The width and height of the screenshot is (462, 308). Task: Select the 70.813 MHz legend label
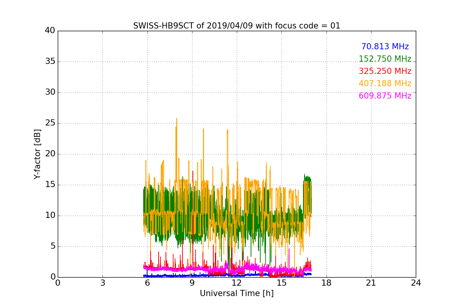tap(385, 47)
